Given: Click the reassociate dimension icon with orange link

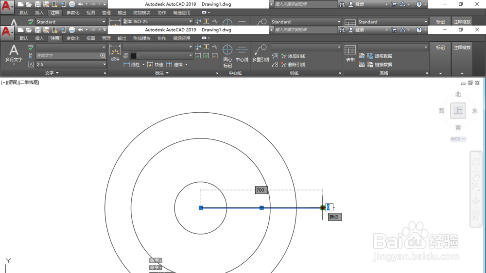Looking at the screenshot, I should pyautogui.click(x=215, y=56).
